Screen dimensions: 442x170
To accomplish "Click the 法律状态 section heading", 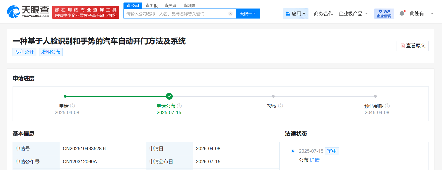I will 296,134.
